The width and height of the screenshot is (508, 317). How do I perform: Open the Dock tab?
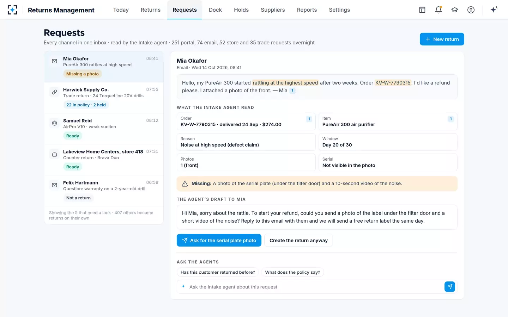(215, 10)
